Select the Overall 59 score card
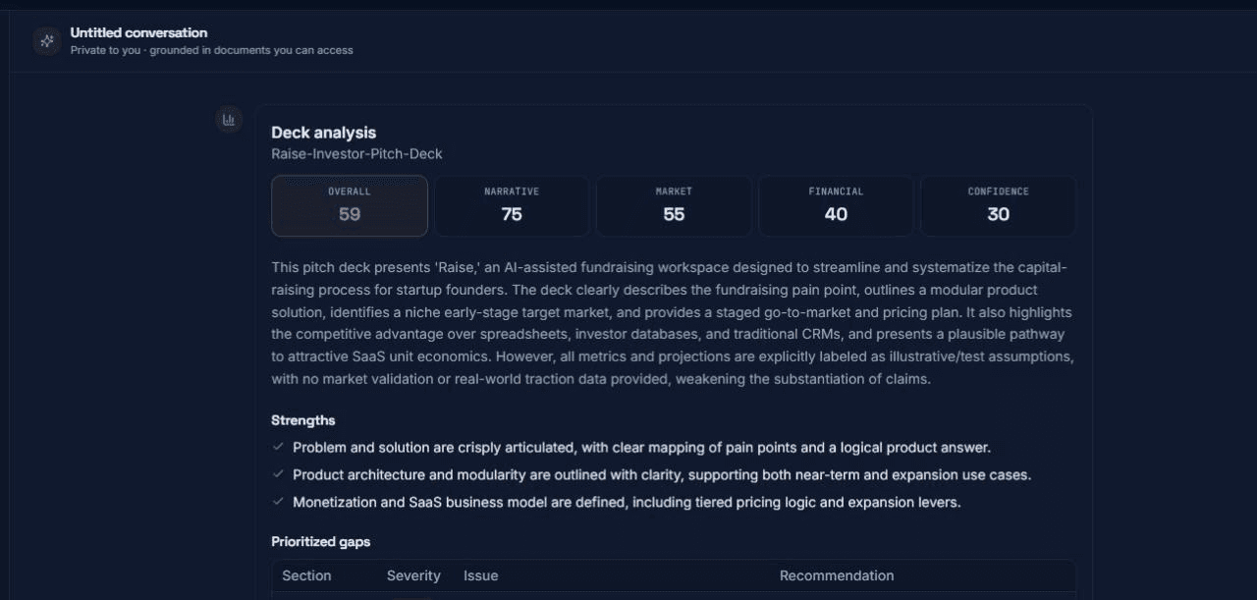 coord(350,206)
